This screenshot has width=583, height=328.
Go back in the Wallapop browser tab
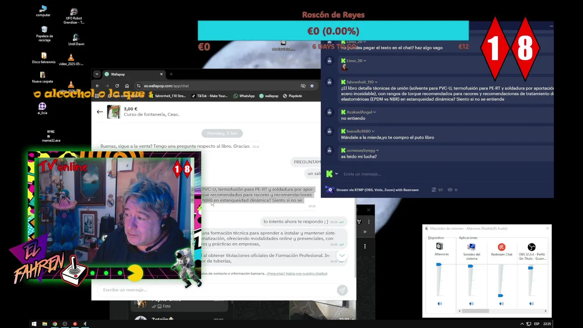coord(97,86)
